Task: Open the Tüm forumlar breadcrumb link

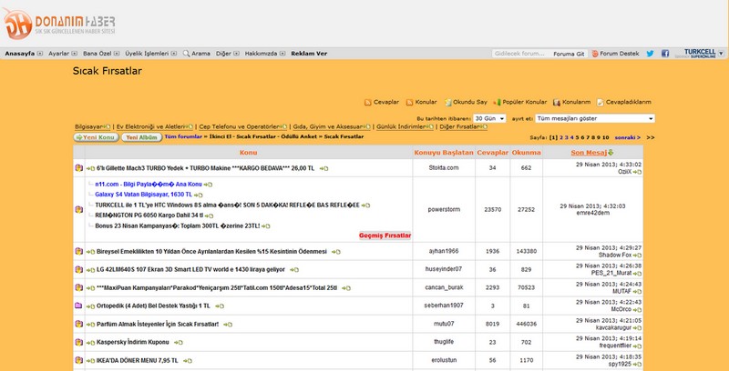Action: point(183,136)
